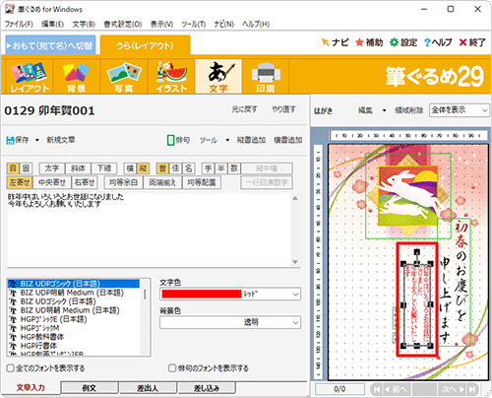This screenshot has width=492, height=398.
Task: Toggle the 固 fixed size button
Action: pyautogui.click(x=26, y=168)
